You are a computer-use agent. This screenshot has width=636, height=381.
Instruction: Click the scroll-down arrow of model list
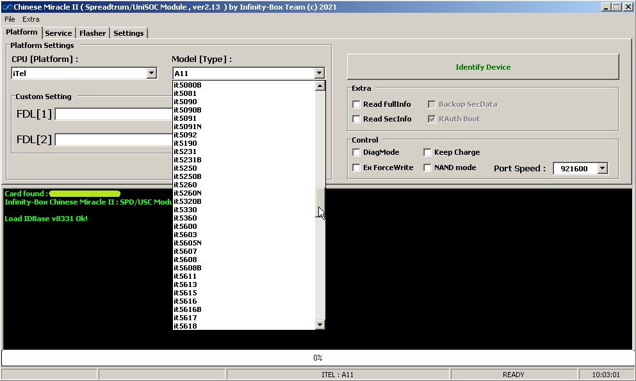[320, 325]
